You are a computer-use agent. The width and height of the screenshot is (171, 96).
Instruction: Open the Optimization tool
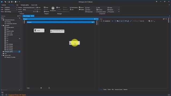[x=74, y=7]
